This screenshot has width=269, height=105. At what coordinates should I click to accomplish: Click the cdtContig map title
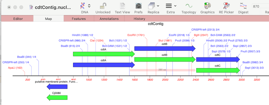(x=155, y=24)
